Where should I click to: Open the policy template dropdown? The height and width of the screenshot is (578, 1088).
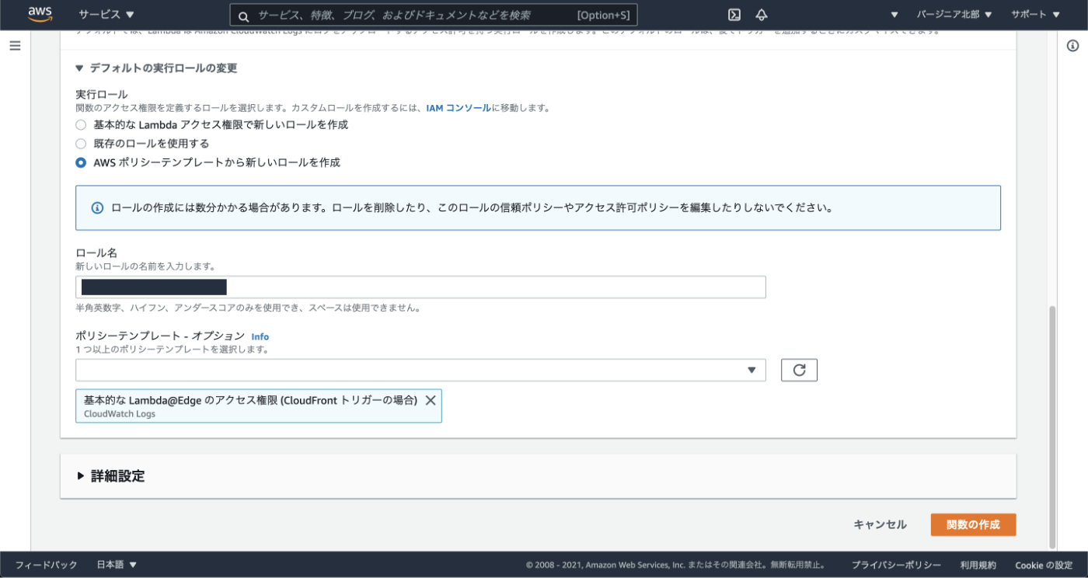(x=420, y=370)
